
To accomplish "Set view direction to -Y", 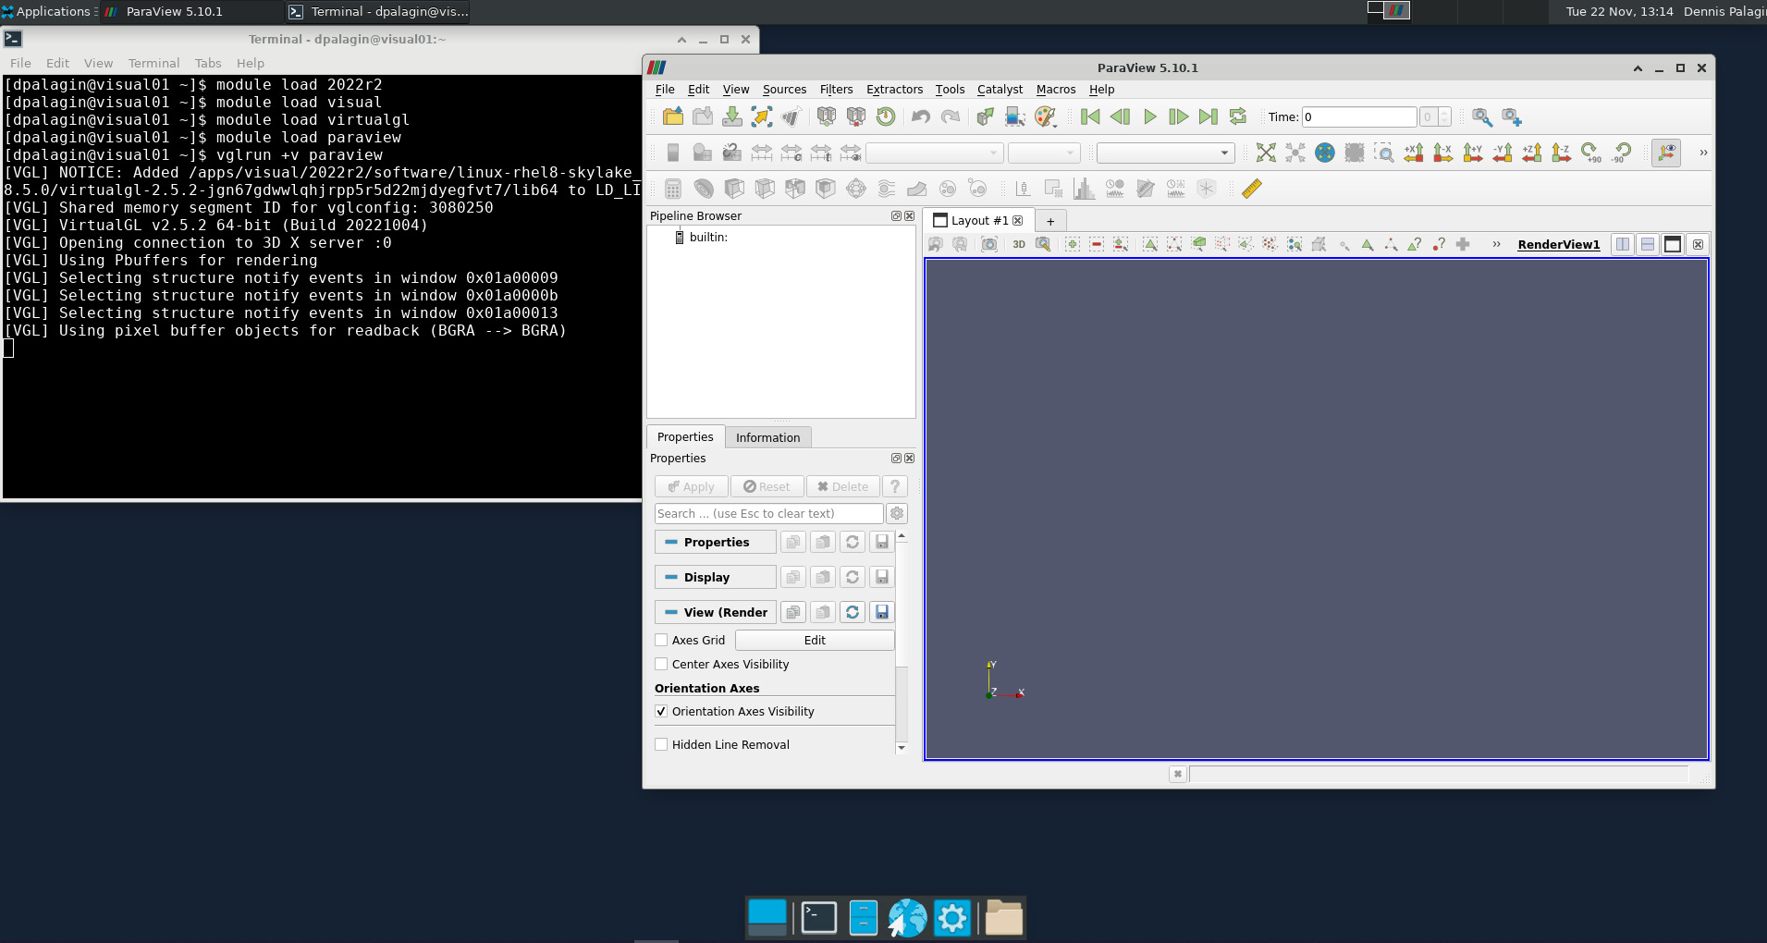I will [1503, 153].
